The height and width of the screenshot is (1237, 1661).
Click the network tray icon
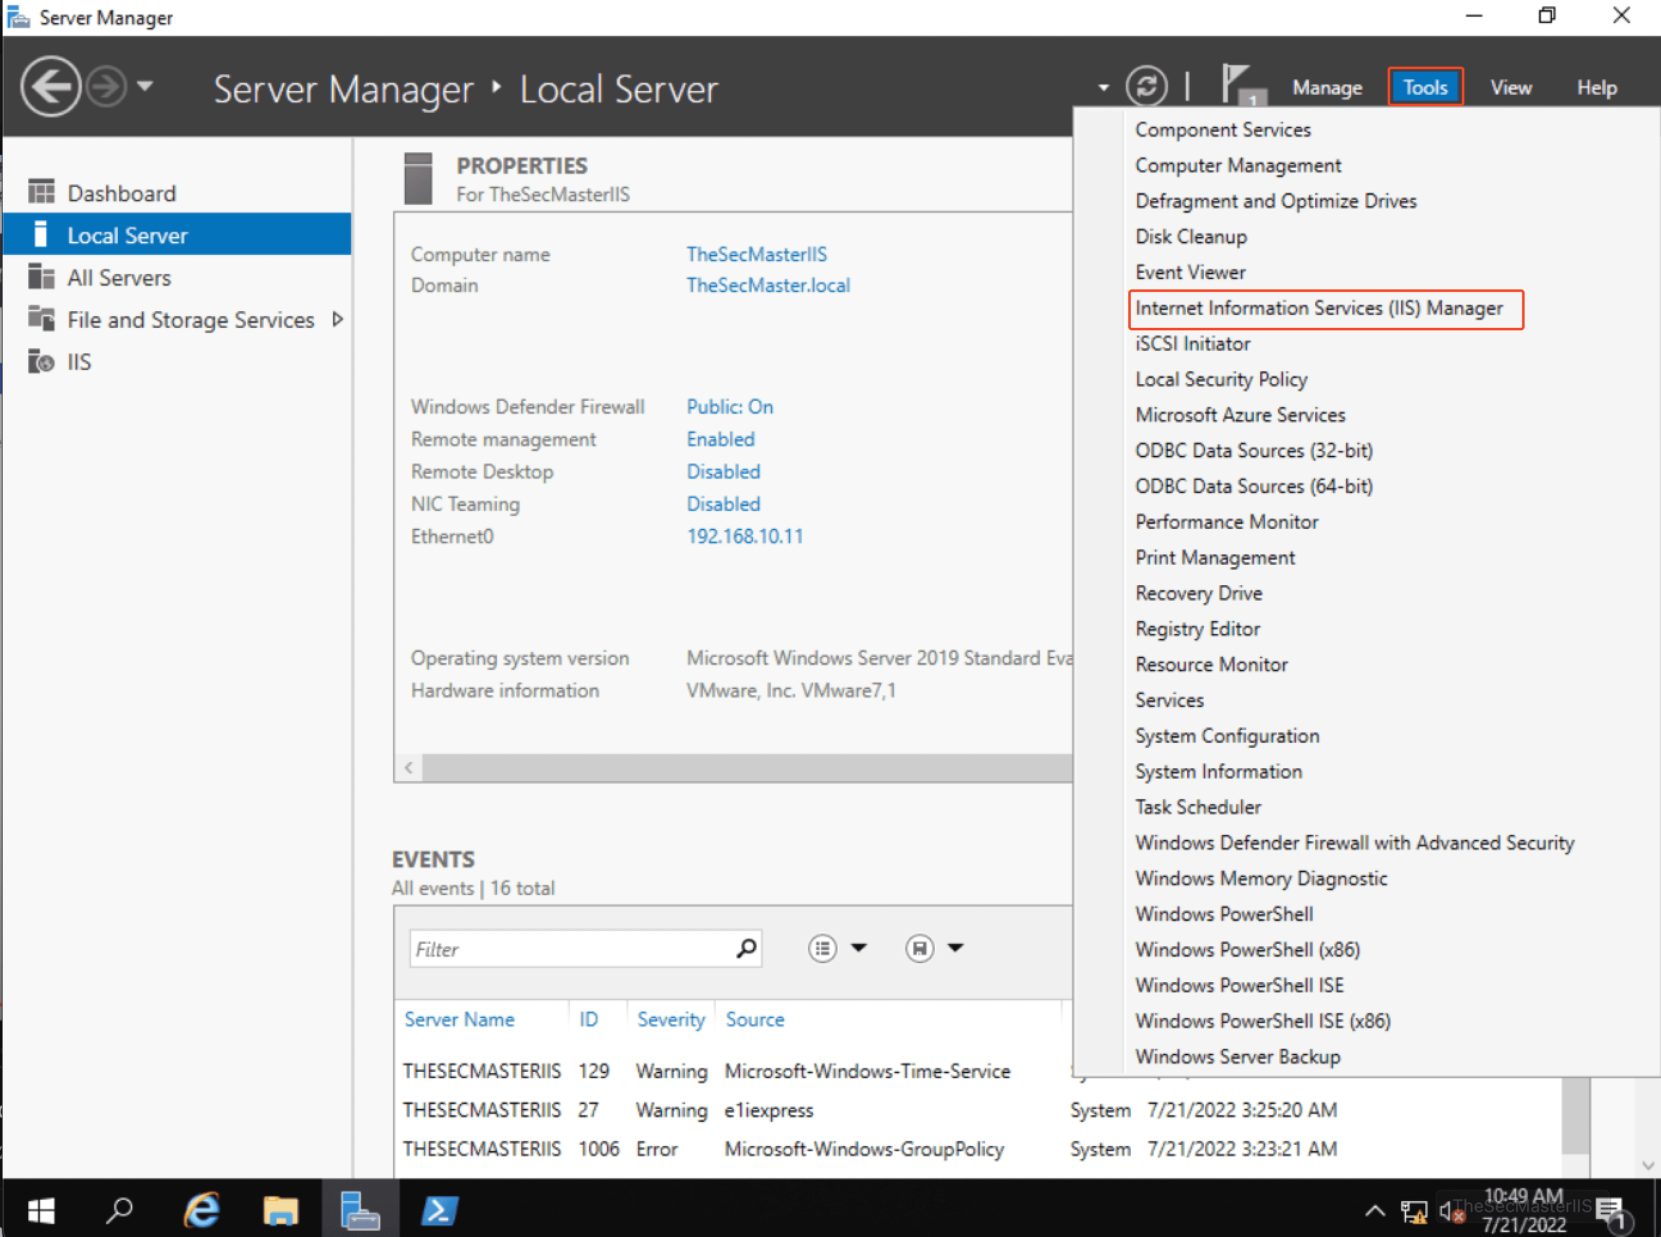coord(1414,1211)
